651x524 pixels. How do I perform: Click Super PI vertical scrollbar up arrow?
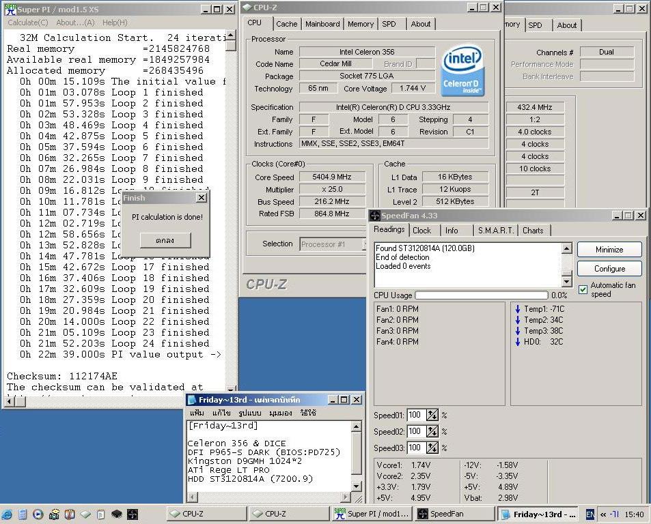coord(231,35)
